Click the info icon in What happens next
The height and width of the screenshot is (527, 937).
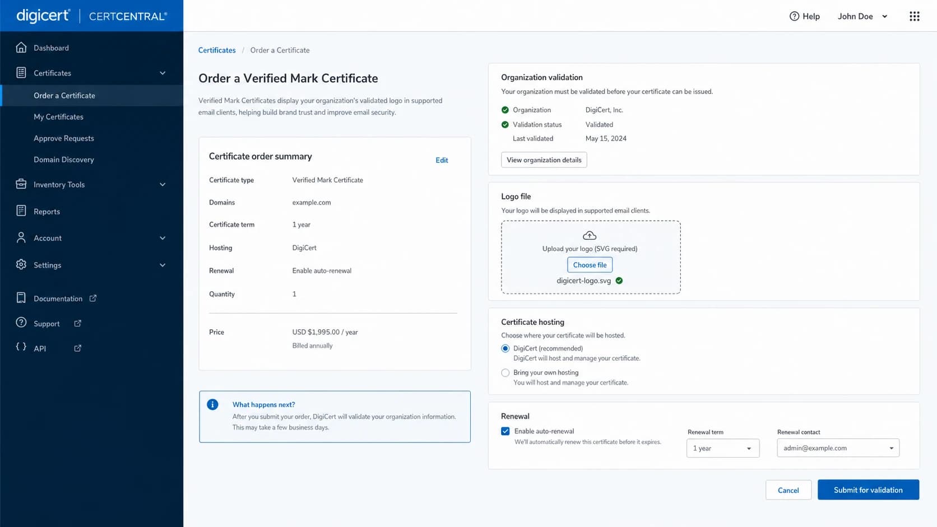click(212, 404)
